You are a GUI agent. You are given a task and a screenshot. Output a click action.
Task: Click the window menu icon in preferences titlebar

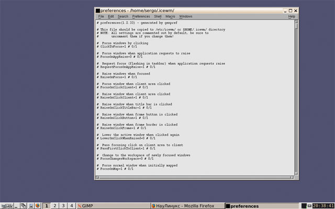coord(98,10)
